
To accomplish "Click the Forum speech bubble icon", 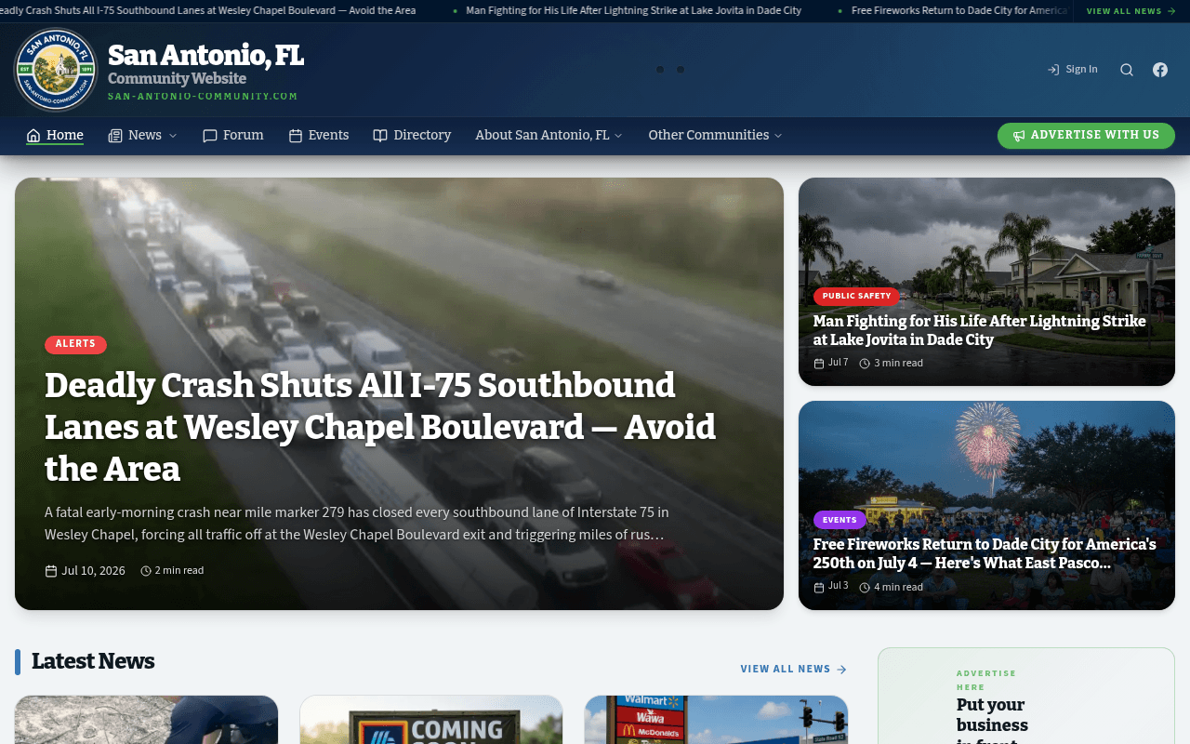I will pos(210,136).
